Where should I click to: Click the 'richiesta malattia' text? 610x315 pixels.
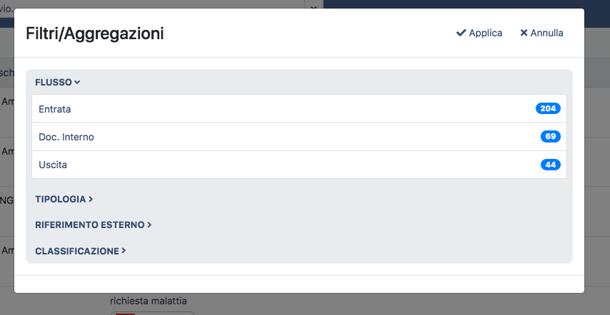pos(149,301)
